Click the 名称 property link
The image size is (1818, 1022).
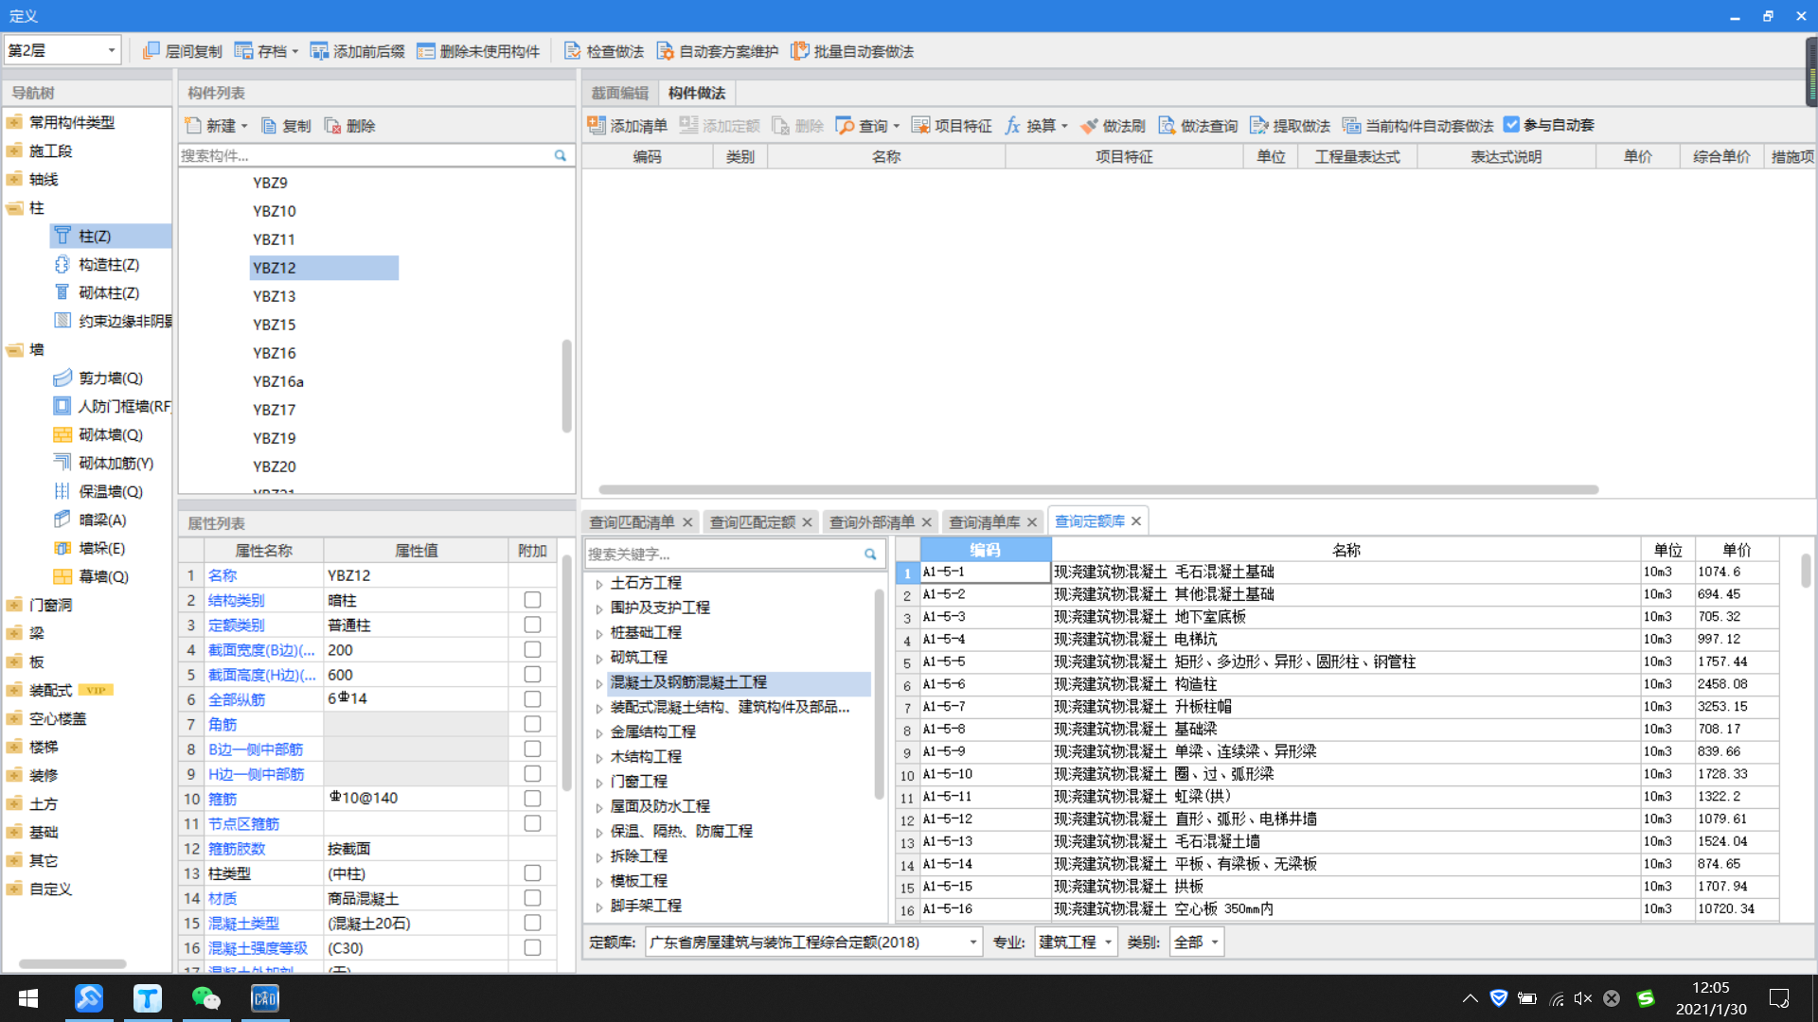pos(223,575)
